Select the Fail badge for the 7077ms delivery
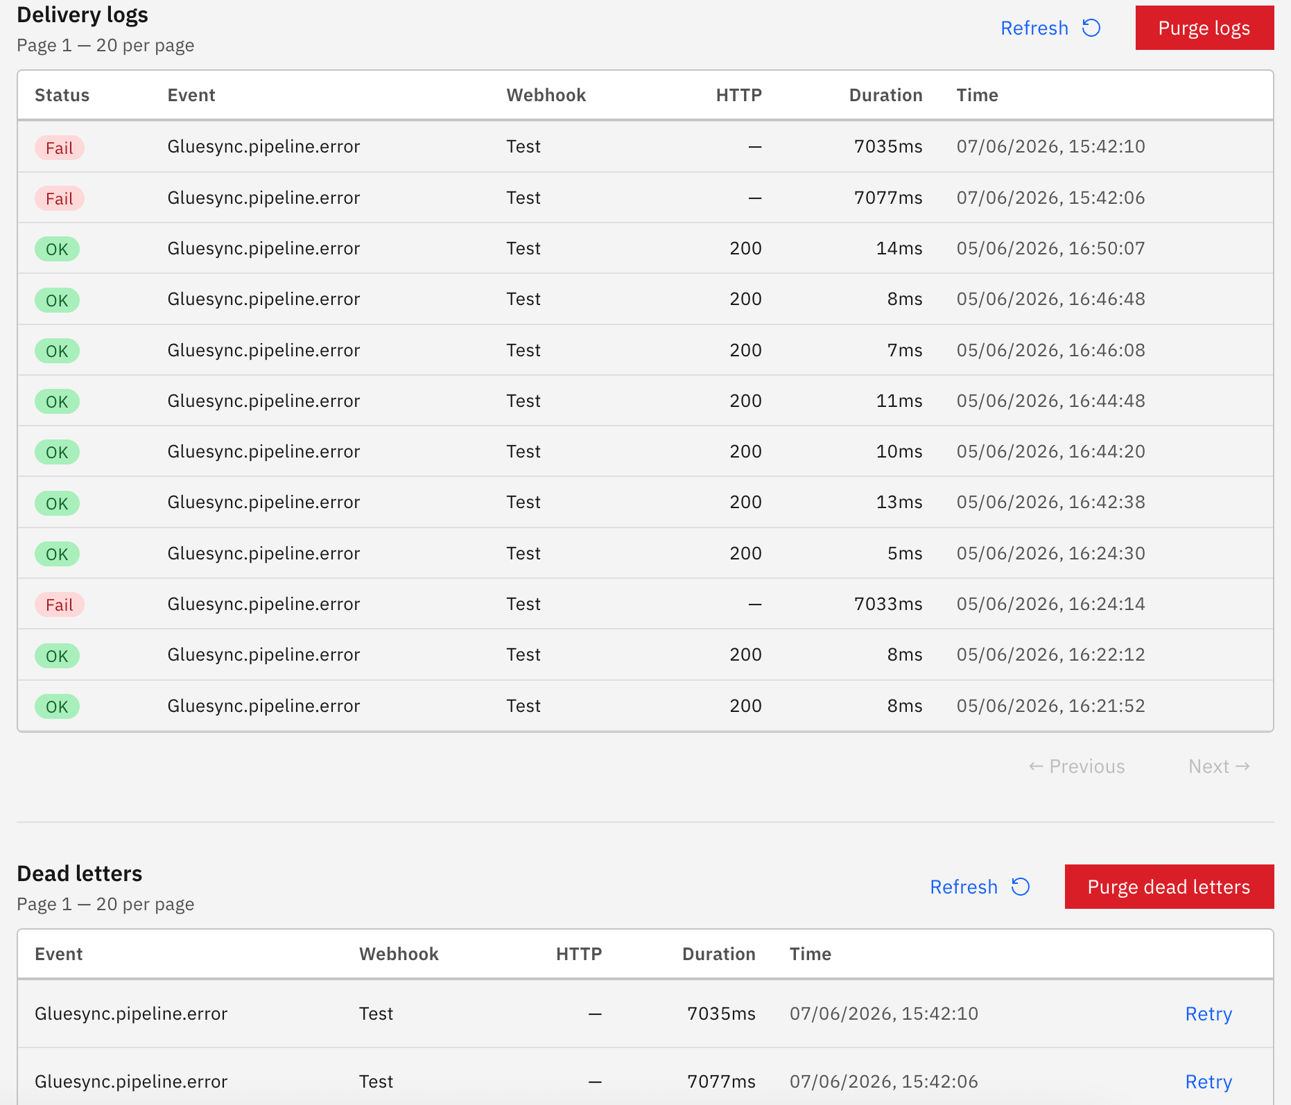Image resolution: width=1291 pixels, height=1105 pixels. coord(60,198)
